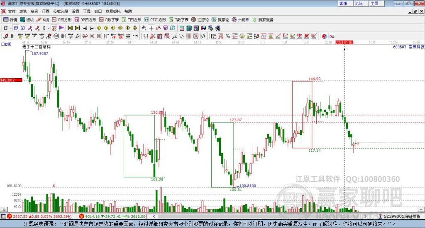Screen dimensions: 425x228
Task: Open the 文件 menu
Action: [x=12, y=11]
